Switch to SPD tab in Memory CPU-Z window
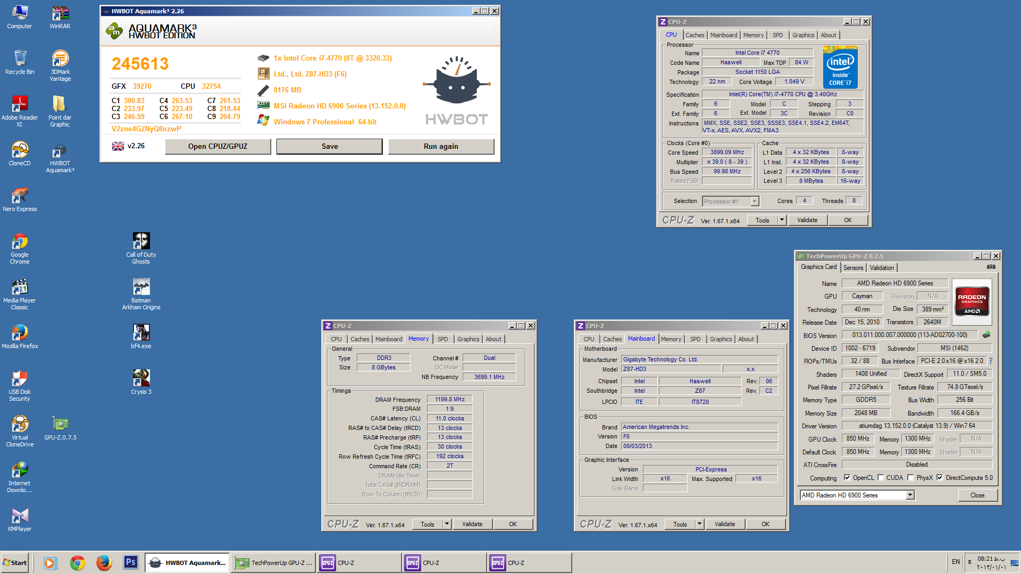This screenshot has height=574, width=1021. [x=443, y=339]
